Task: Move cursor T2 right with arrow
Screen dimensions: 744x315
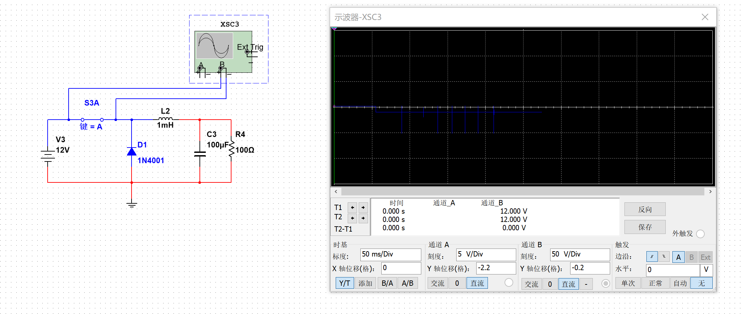Action: (363, 218)
